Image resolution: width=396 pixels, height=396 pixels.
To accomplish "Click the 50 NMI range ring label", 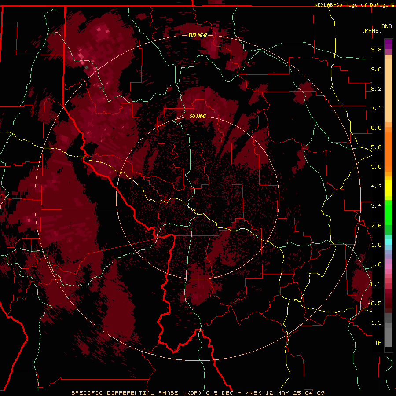I will [x=198, y=117].
